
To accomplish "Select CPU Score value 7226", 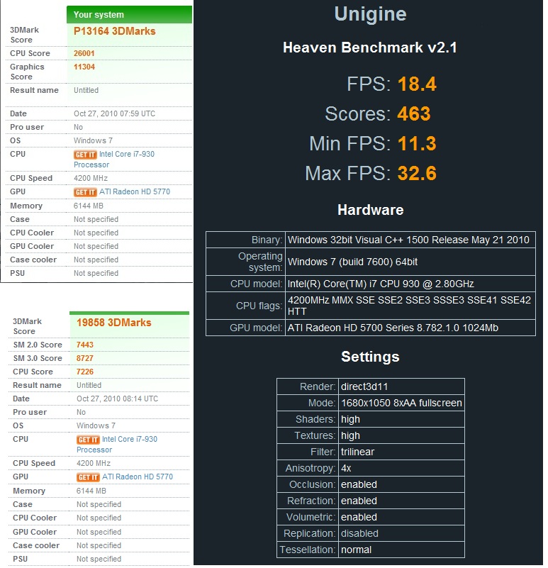I will click(x=85, y=372).
